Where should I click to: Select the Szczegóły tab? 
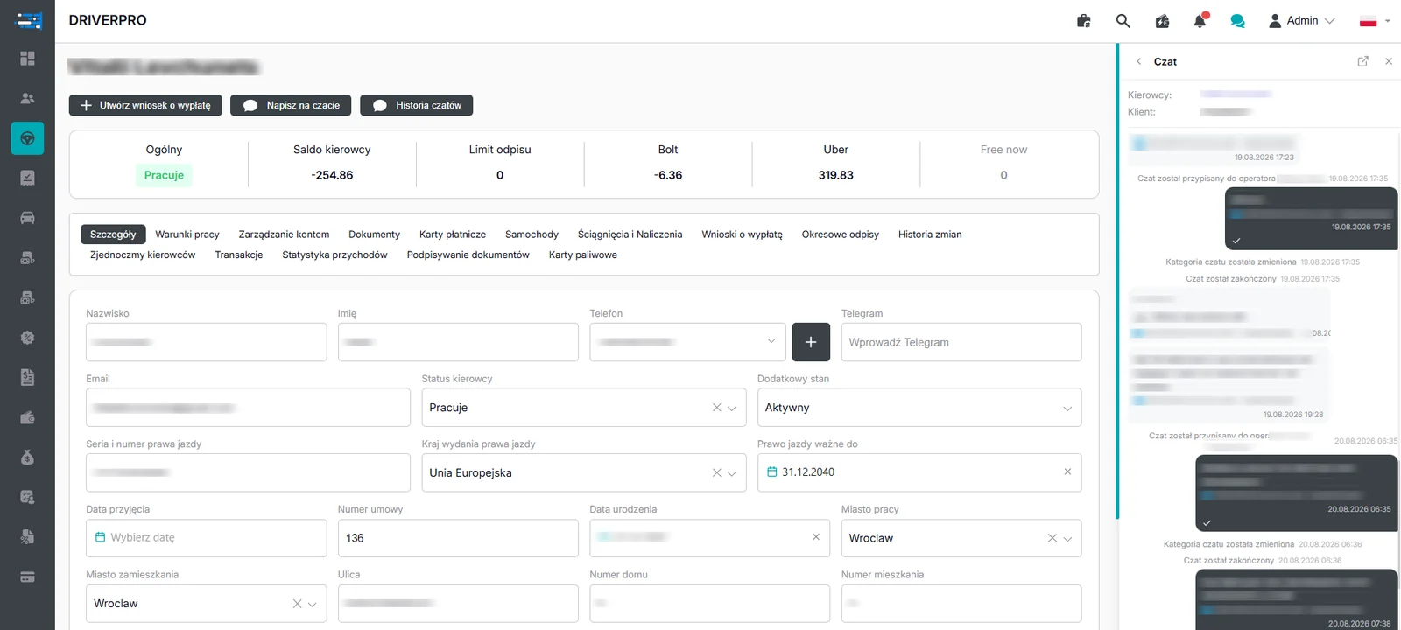click(113, 234)
